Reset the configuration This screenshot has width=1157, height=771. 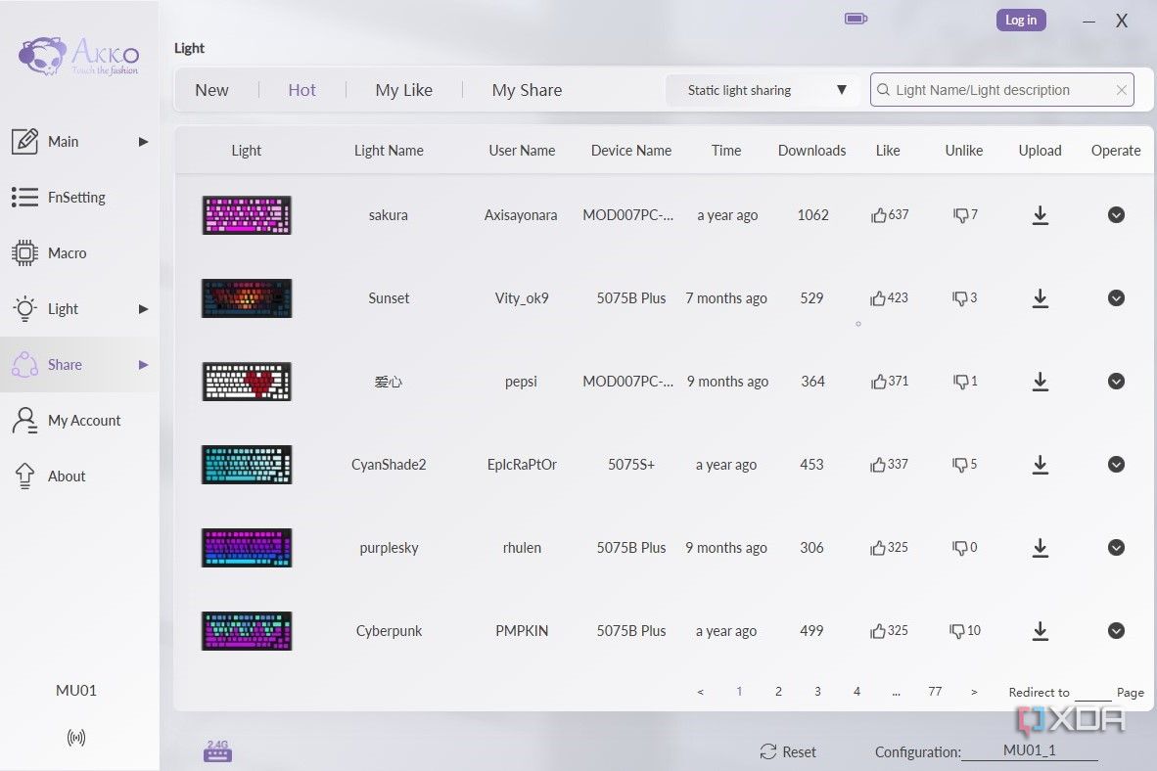tap(788, 751)
